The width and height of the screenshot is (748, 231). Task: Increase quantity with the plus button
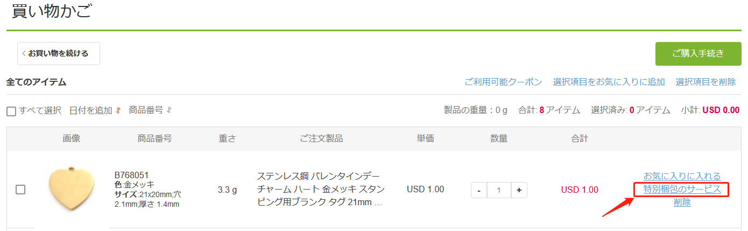[x=519, y=190]
